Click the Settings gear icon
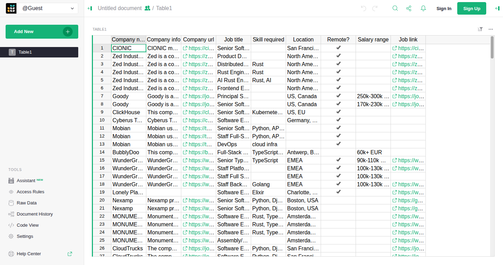This screenshot has height=265, width=503. pyautogui.click(x=11, y=236)
